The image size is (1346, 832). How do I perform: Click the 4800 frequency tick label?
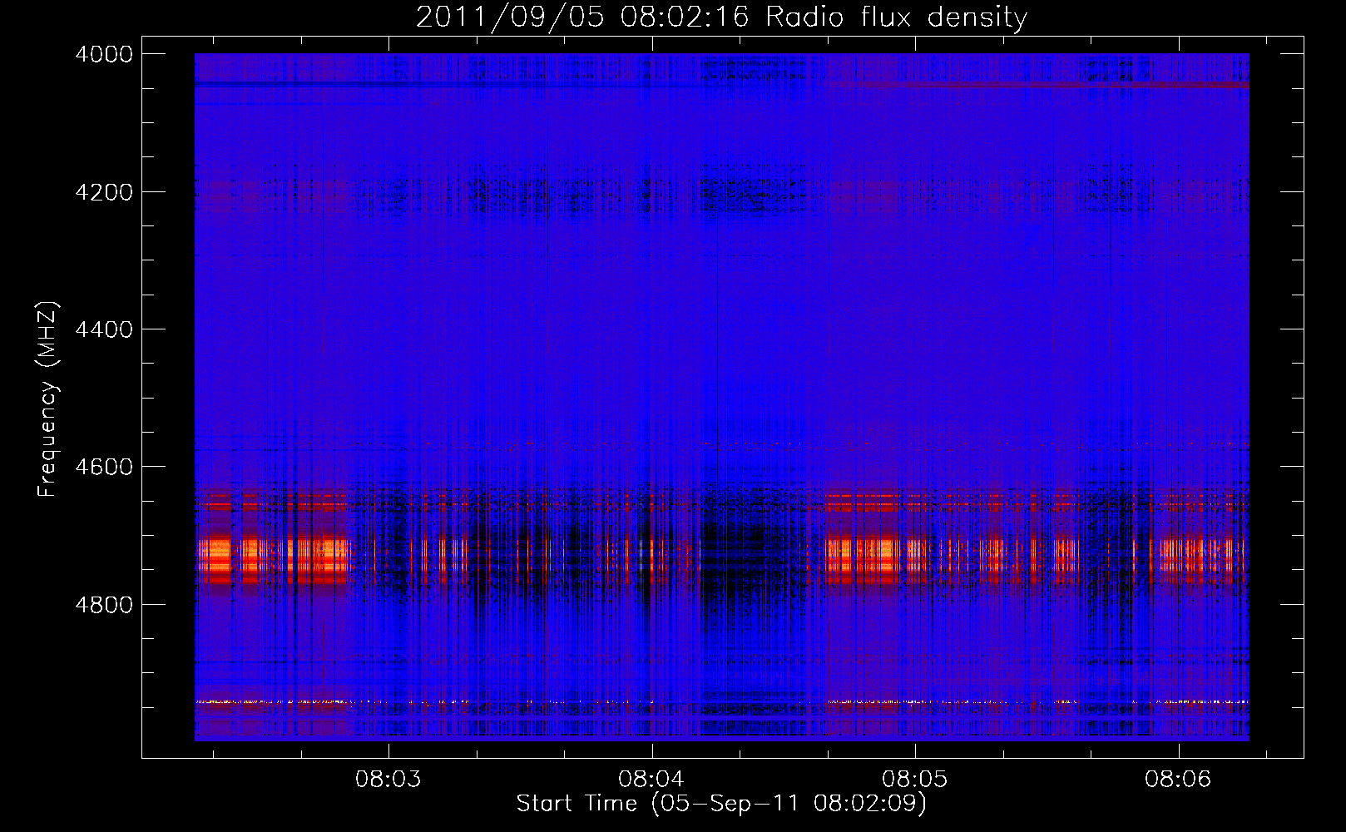(x=104, y=605)
